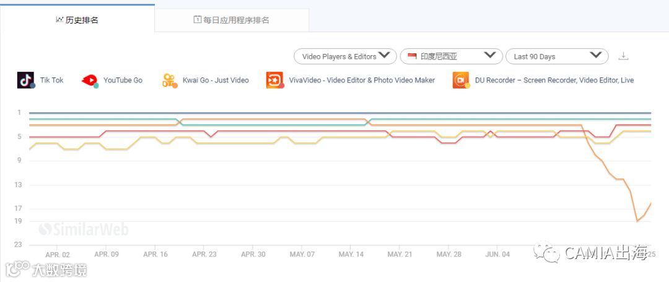
Task: Toggle the DU Recorder – Screen Recorder legend label
Action: [x=554, y=80]
